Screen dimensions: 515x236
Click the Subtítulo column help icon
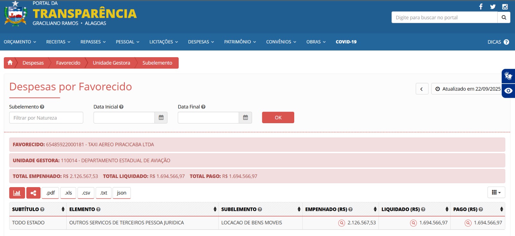(x=42, y=209)
